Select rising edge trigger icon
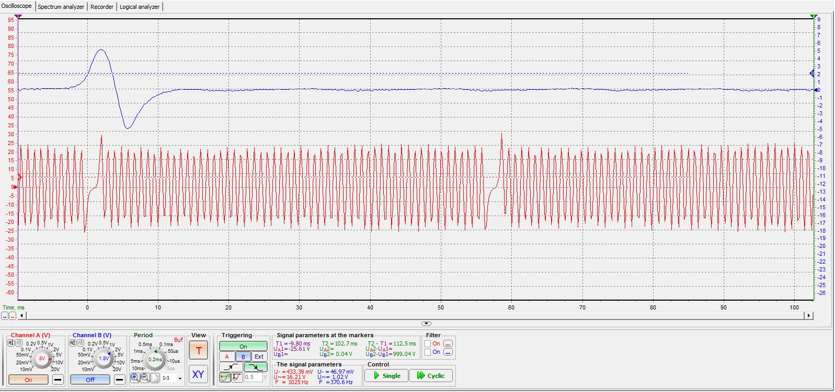835x392 pixels. (230, 367)
